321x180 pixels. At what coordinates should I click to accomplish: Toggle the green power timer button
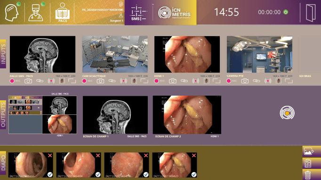(286, 12)
